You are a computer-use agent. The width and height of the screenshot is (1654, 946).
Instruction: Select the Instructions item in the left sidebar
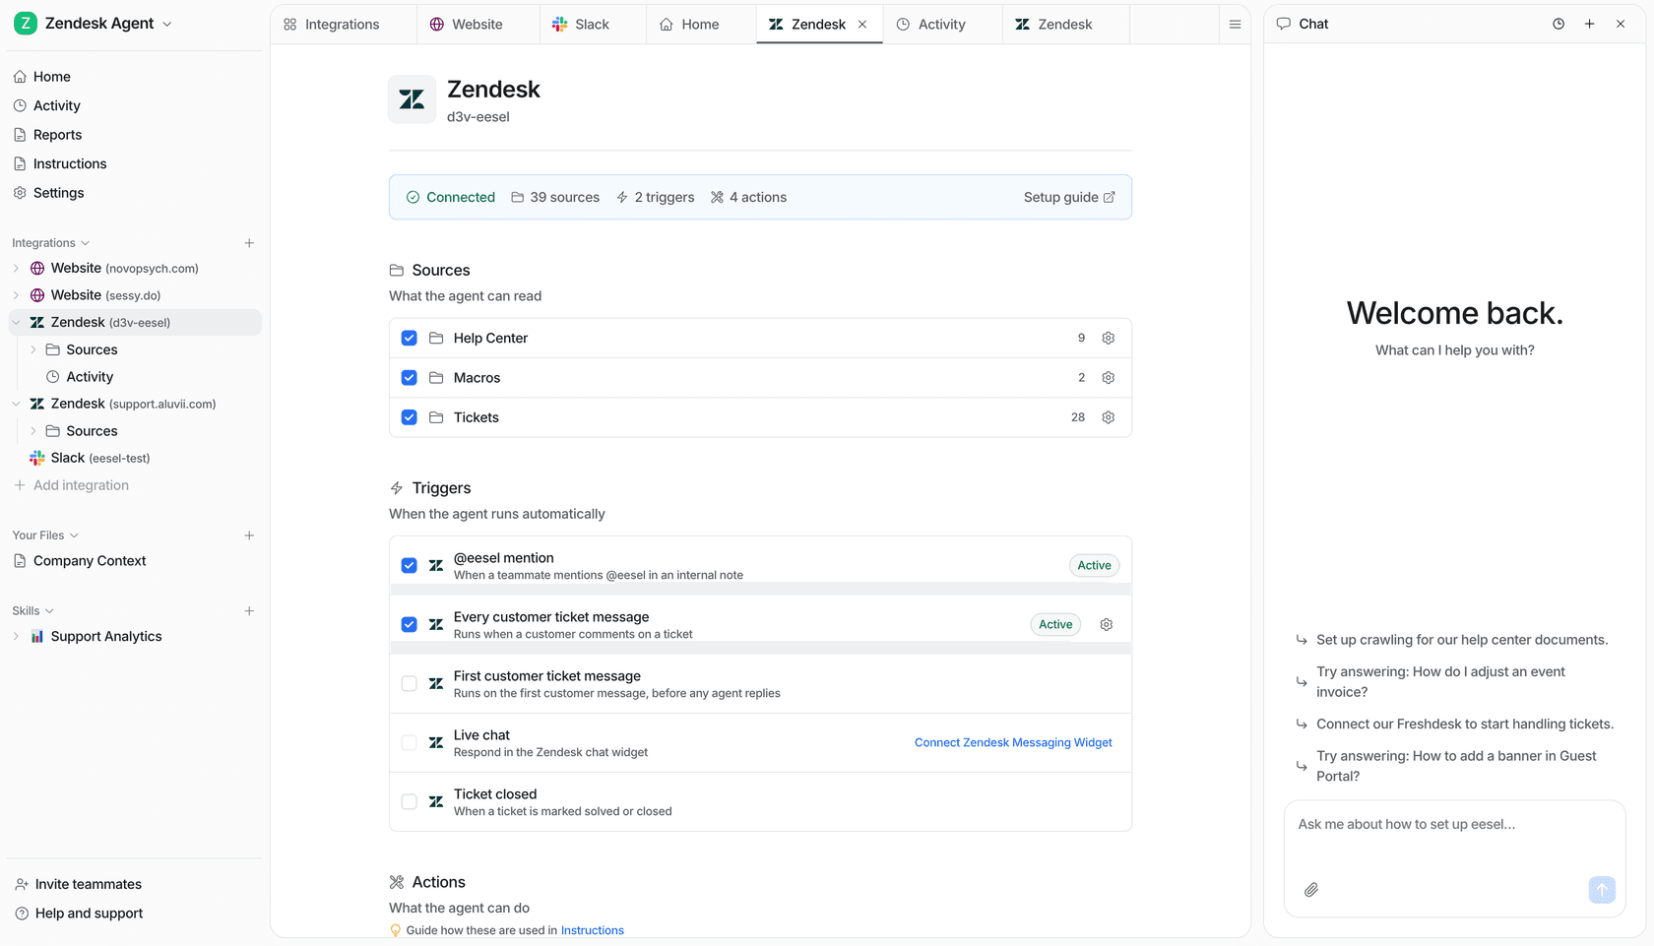[69, 163]
